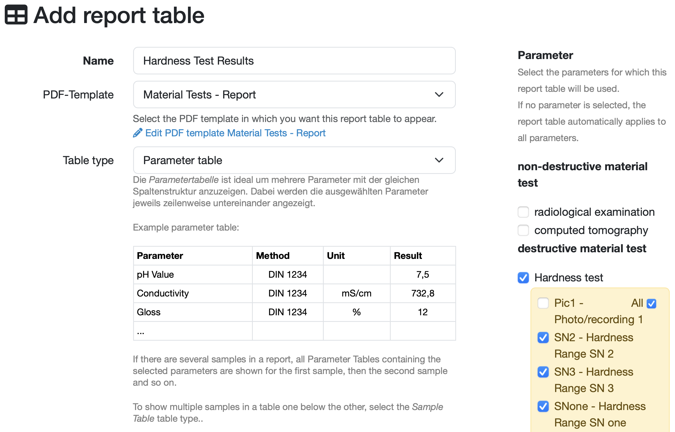
Task: Select Pic1 - Photo/recording 1 checkbox
Action: click(x=543, y=303)
